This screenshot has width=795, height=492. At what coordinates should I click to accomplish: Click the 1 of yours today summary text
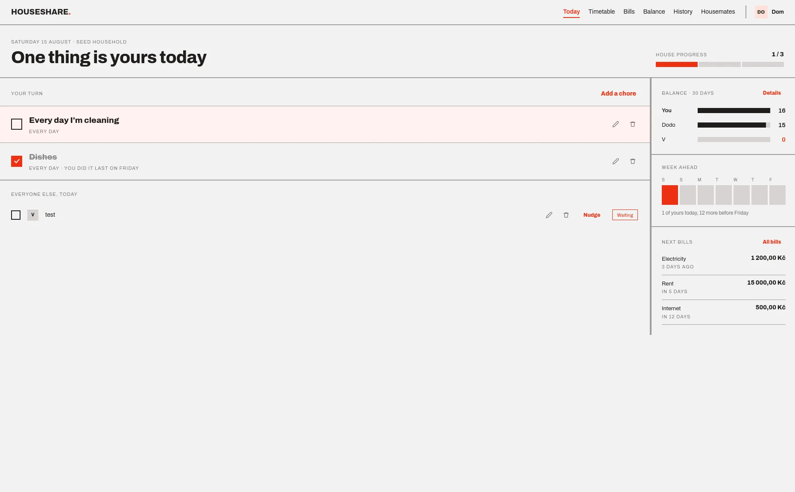[705, 213]
